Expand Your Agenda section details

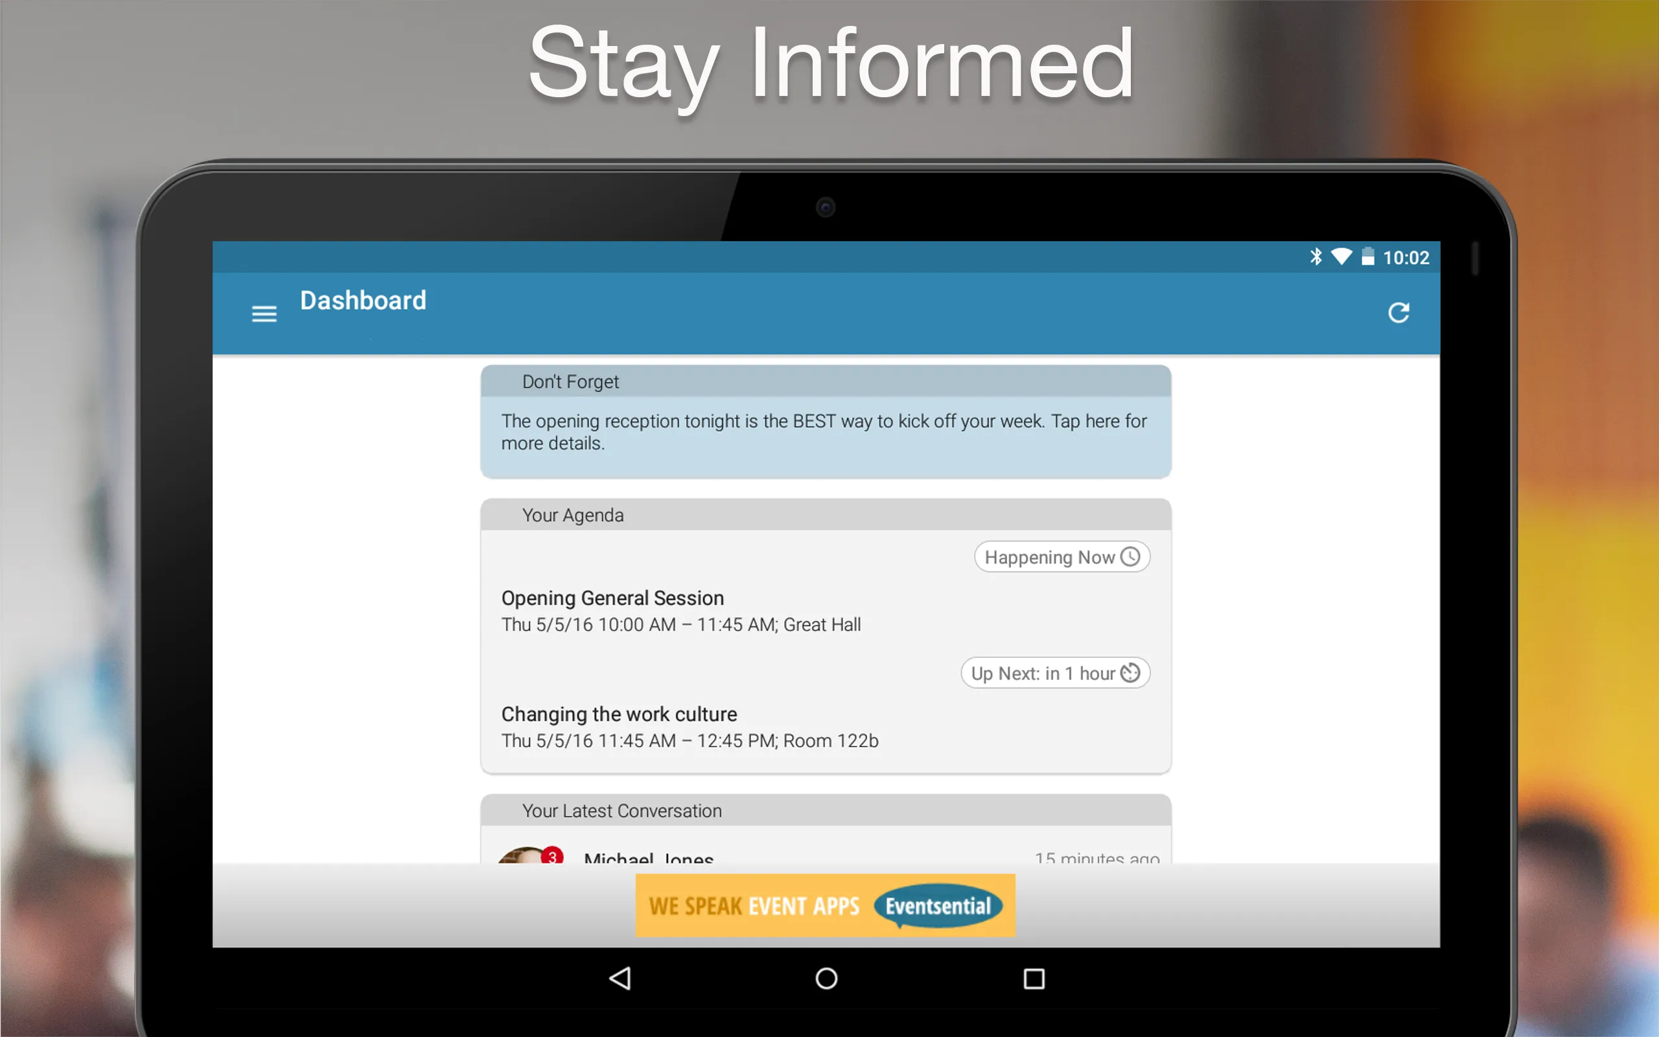(572, 515)
